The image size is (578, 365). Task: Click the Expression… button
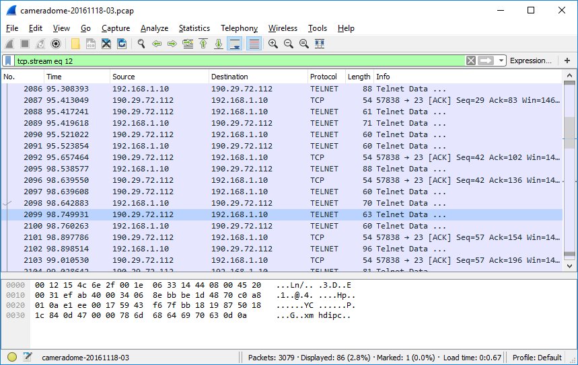[530, 60]
